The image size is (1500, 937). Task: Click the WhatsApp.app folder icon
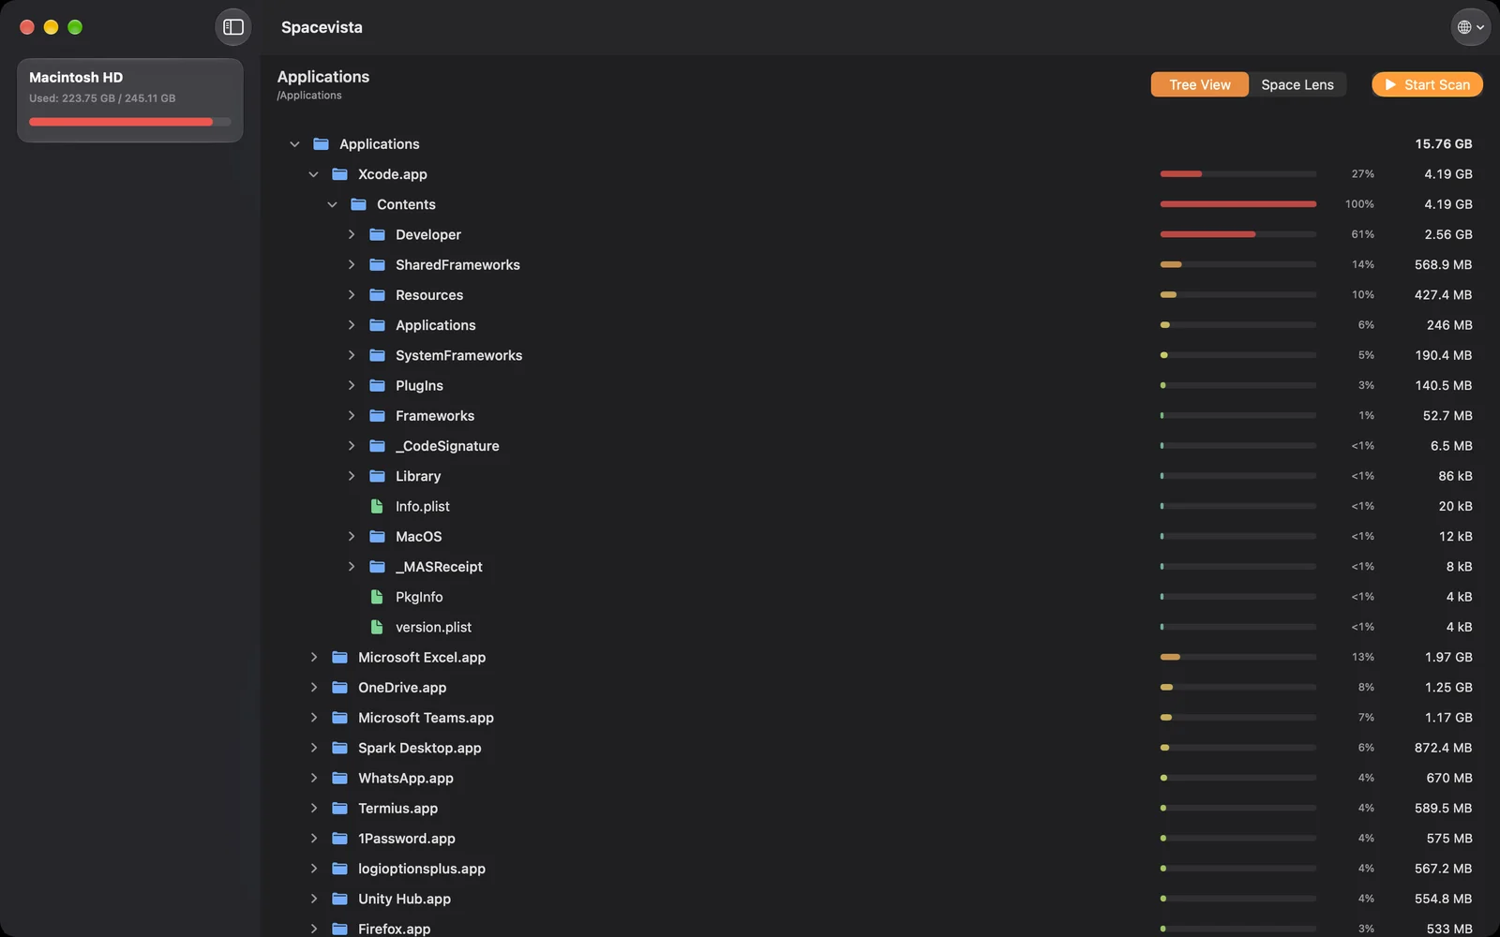coord(339,778)
